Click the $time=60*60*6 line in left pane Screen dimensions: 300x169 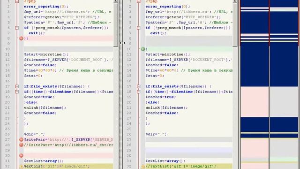click(68, 70)
